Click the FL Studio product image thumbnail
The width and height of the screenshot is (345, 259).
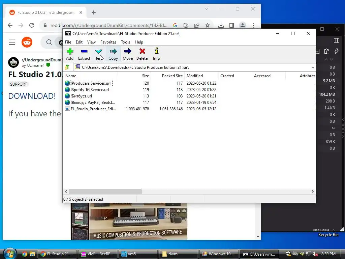point(129,221)
